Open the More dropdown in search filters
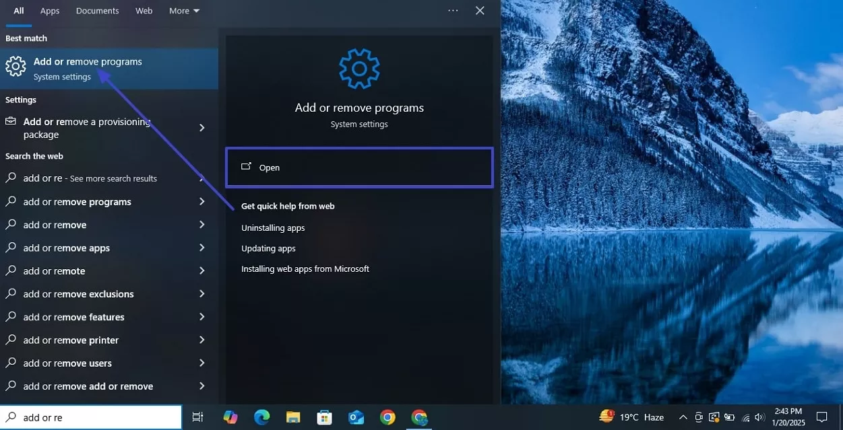 pos(183,10)
